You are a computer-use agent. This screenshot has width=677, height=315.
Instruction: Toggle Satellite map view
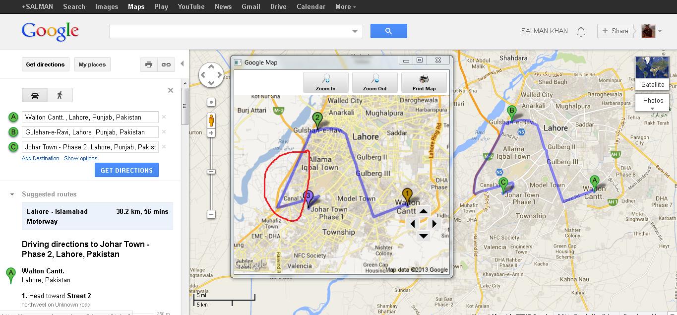coord(652,74)
